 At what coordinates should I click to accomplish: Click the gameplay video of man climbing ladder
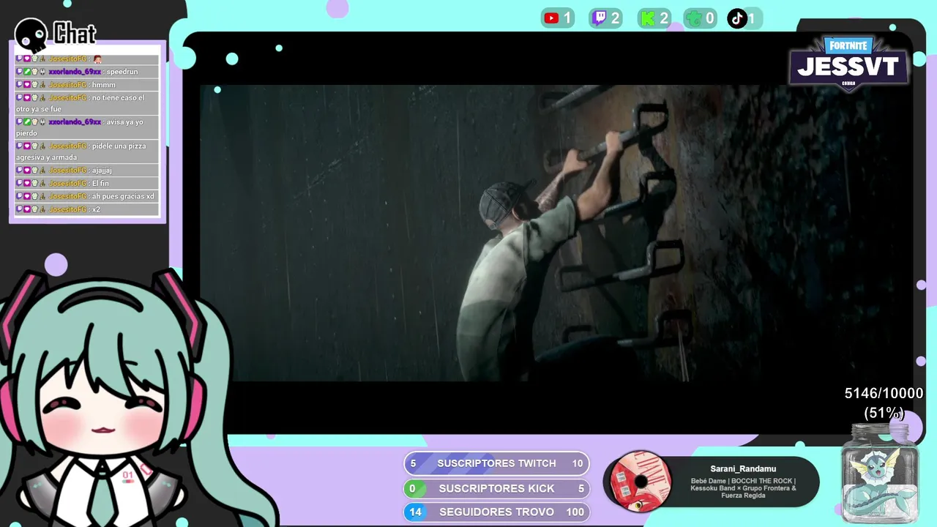[556, 233]
